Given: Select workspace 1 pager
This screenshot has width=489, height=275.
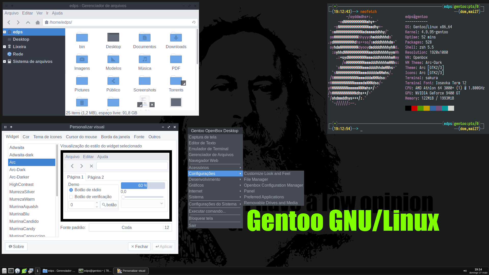Looking at the screenshot, I should point(37,271).
